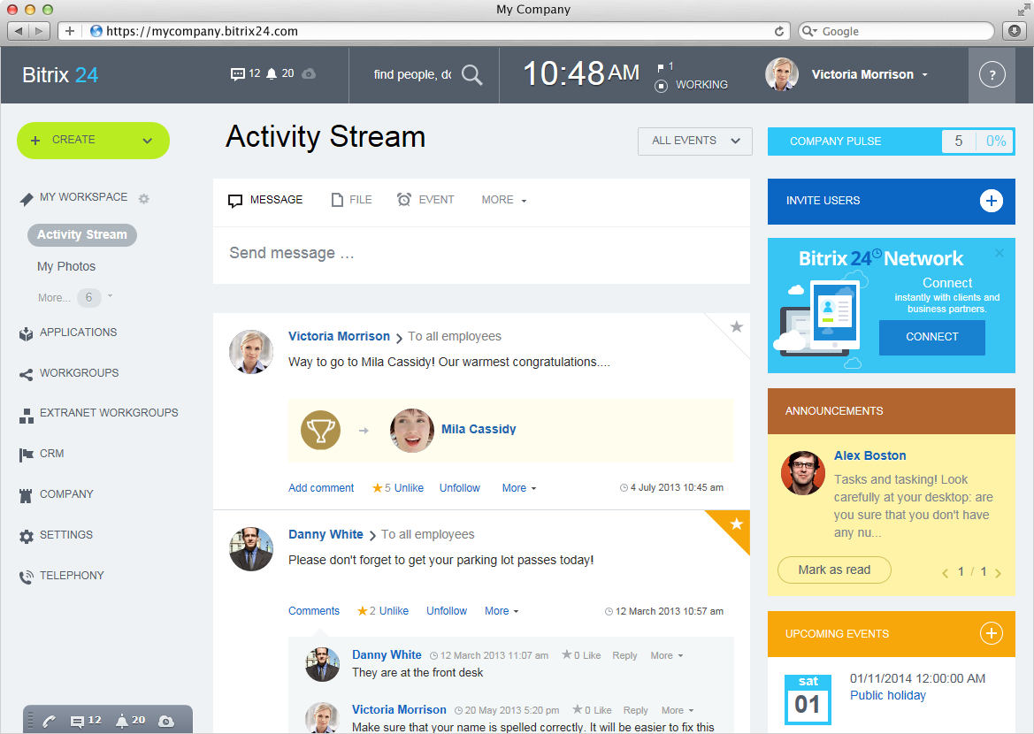Click plus icon on Invite Users
Image resolution: width=1034 pixels, height=734 pixels.
coord(991,201)
